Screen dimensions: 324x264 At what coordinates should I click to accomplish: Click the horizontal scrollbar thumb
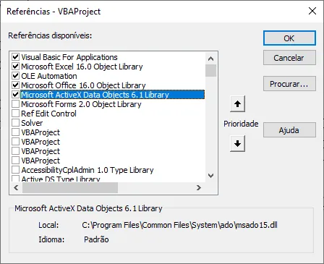tap(70, 187)
